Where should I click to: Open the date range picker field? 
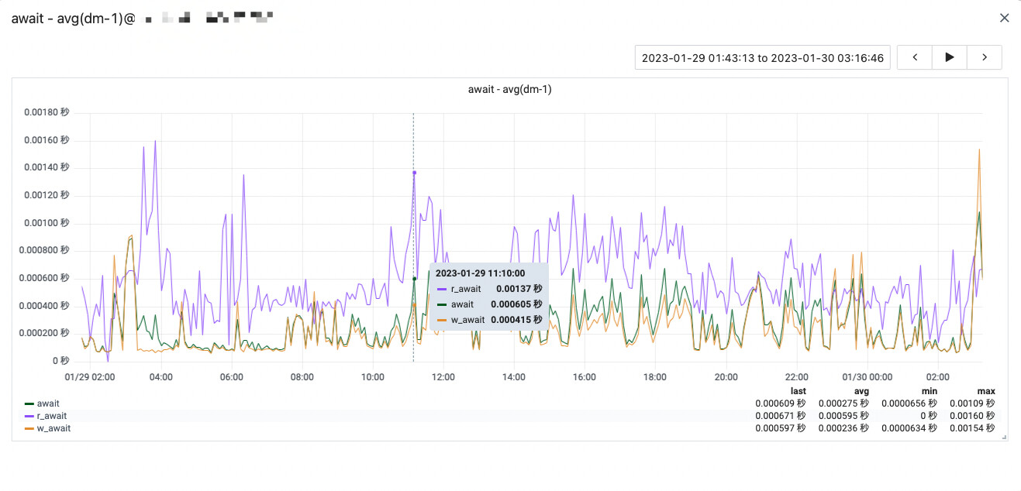(x=763, y=57)
